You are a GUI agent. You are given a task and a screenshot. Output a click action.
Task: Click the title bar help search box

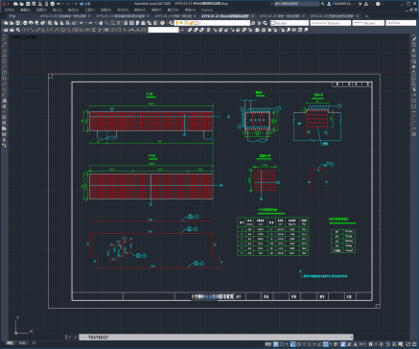[296, 4]
